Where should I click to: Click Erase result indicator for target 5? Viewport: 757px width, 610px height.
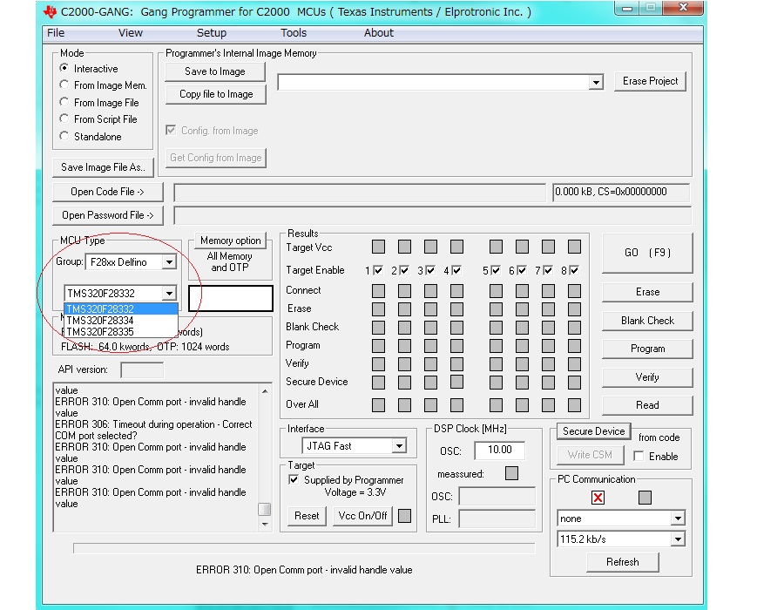(x=496, y=309)
